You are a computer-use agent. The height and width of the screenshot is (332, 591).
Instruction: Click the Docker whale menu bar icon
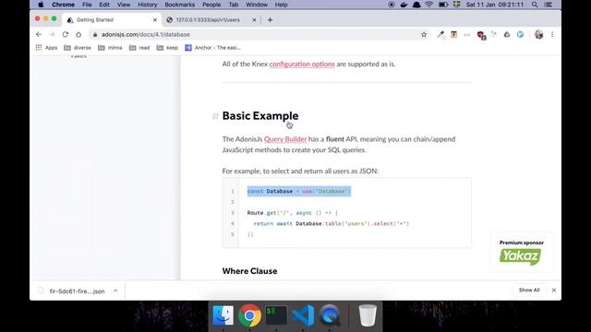(x=404, y=5)
